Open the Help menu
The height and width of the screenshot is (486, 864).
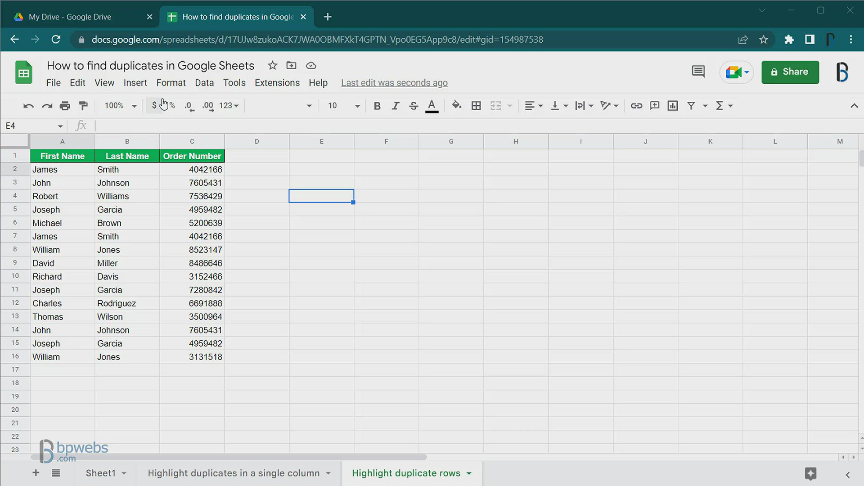click(318, 83)
